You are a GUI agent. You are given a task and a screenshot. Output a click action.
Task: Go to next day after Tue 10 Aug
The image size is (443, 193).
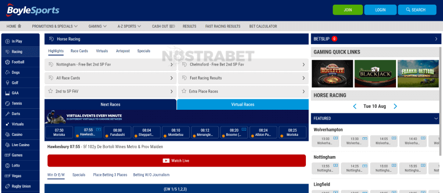[395, 106]
